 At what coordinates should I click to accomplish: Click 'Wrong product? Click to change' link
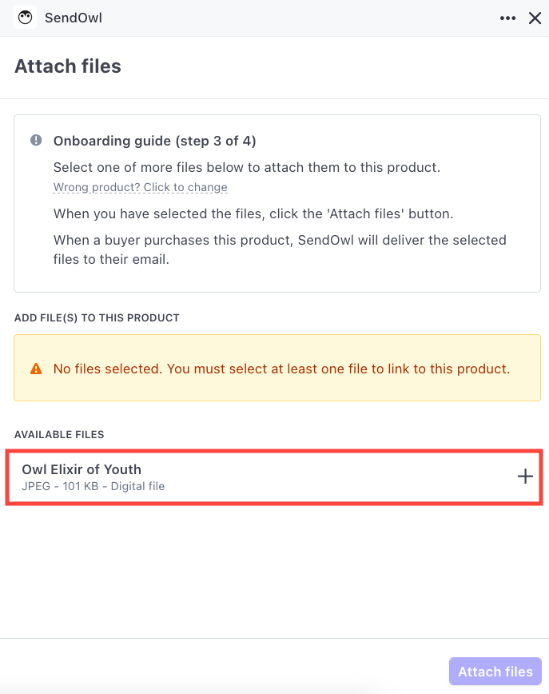click(141, 187)
